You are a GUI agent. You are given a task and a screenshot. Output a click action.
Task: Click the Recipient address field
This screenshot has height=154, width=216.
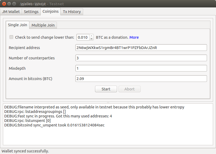pos(141,48)
